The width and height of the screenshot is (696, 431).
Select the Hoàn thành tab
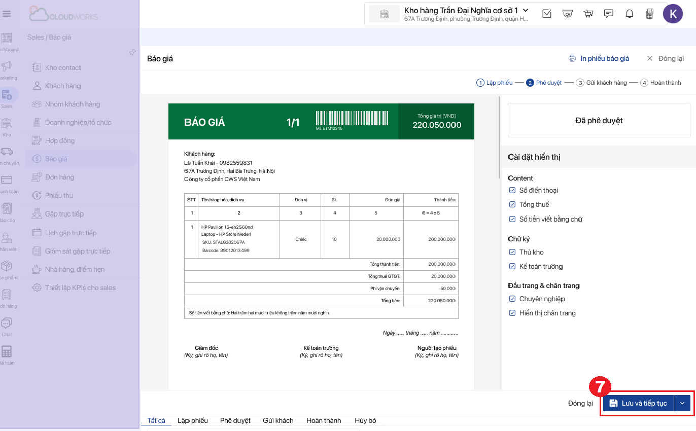click(x=324, y=420)
